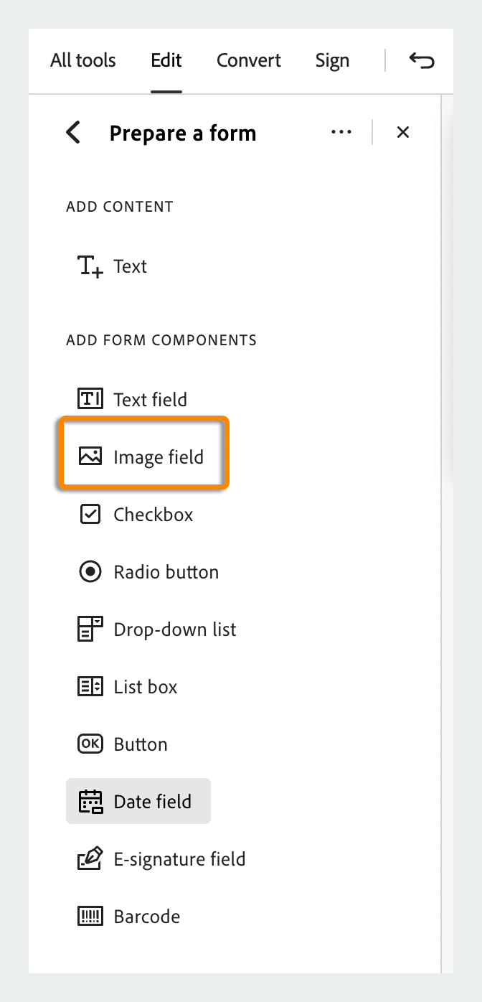Select the Sign tab
Image resolution: width=482 pixels, height=1002 pixels.
pyautogui.click(x=332, y=61)
